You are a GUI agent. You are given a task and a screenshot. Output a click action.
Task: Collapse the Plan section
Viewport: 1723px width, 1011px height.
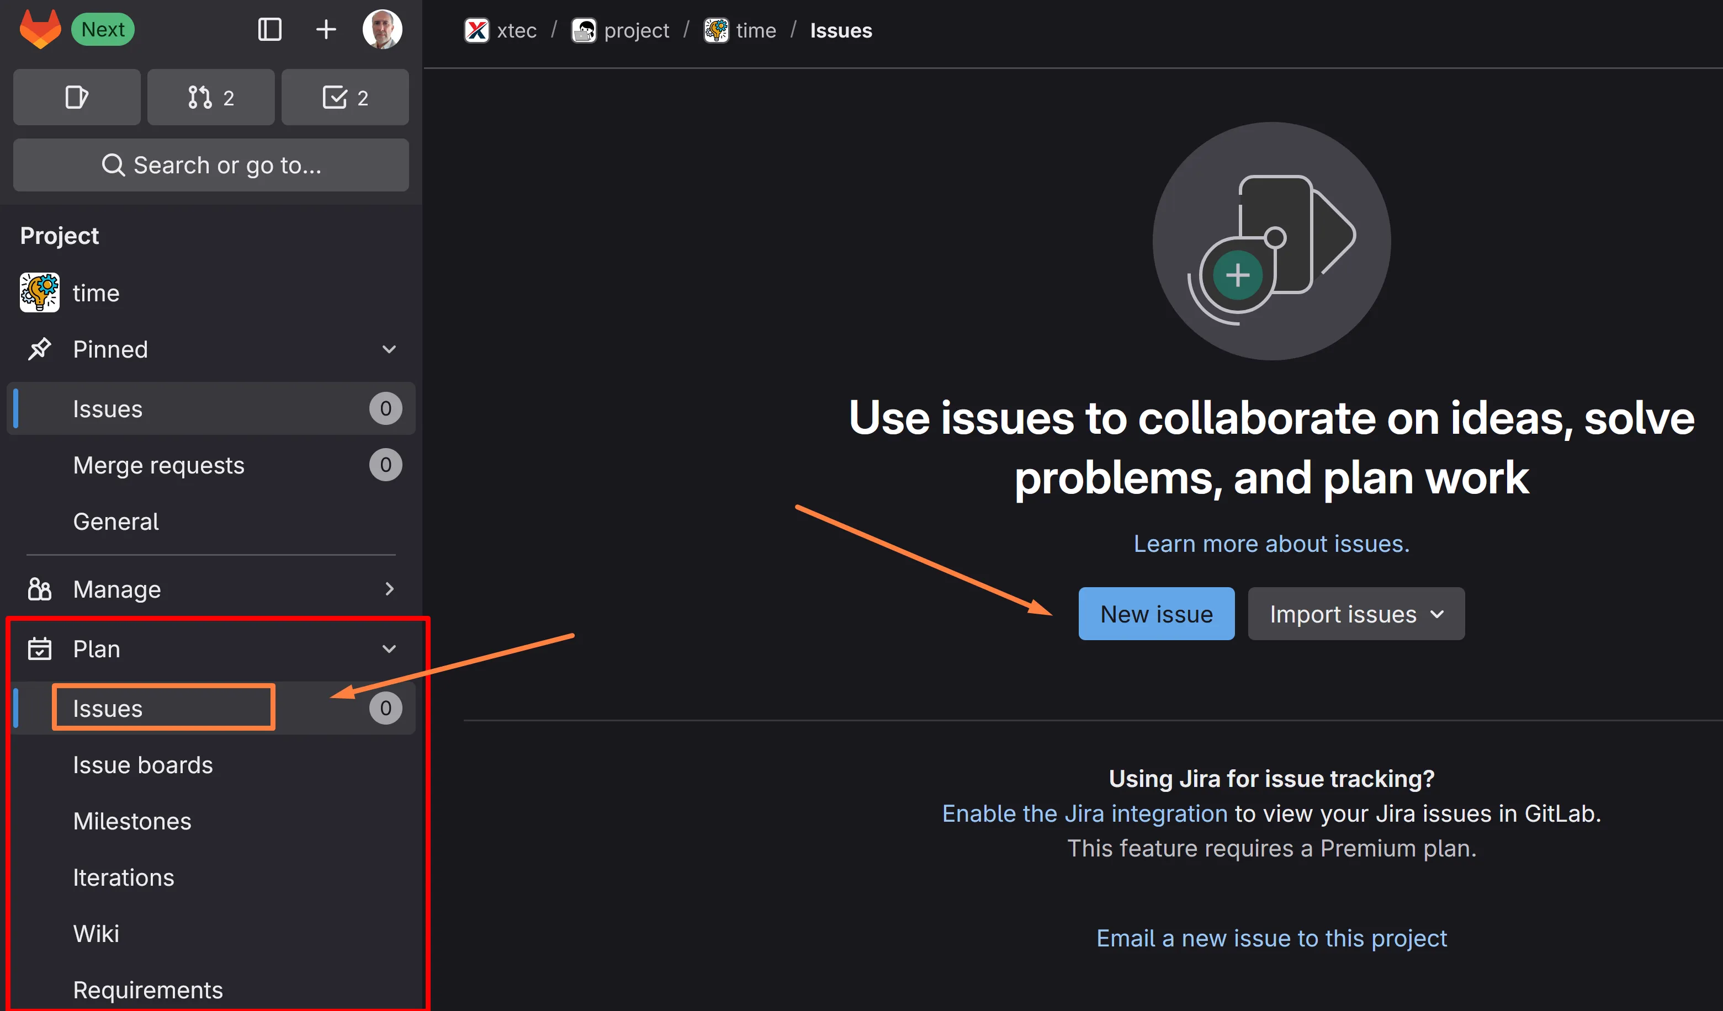pyautogui.click(x=389, y=649)
